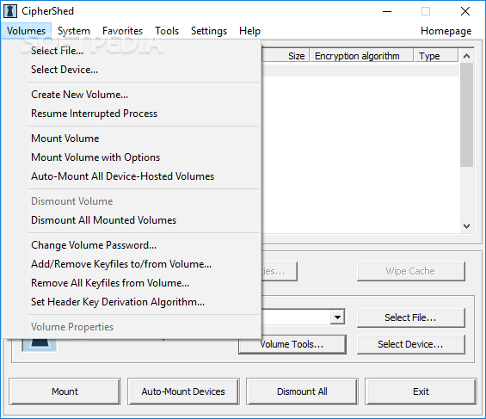The height and width of the screenshot is (419, 486).
Task: Click the Dismount All button
Action: (302, 391)
